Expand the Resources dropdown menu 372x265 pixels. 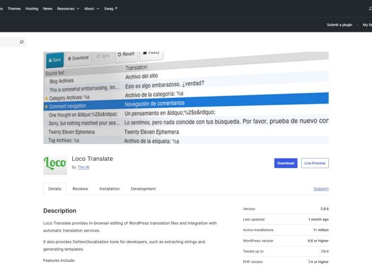click(68, 8)
